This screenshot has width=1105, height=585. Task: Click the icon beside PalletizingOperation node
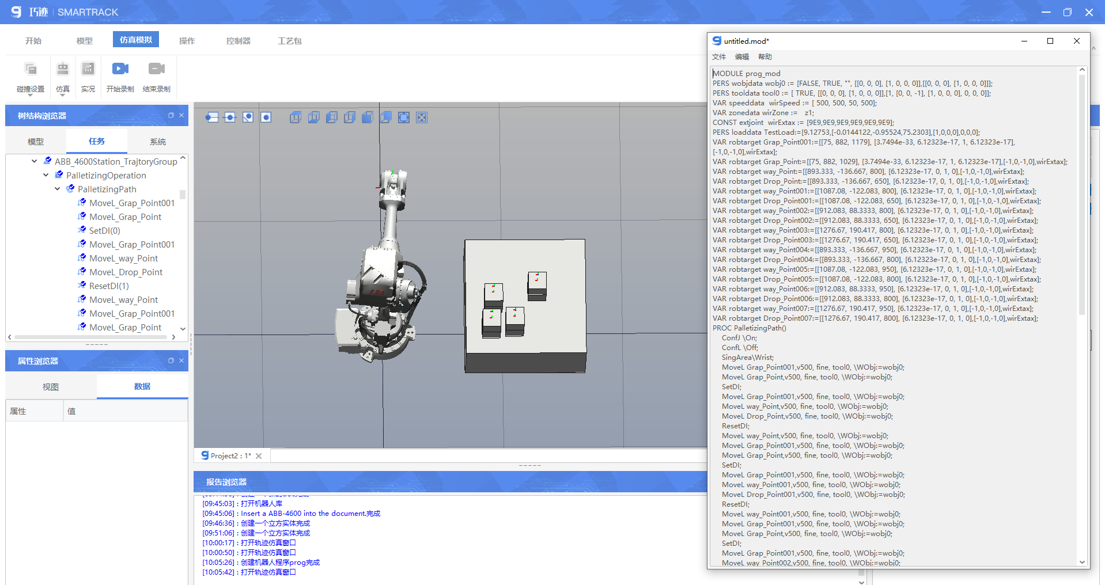(59, 175)
